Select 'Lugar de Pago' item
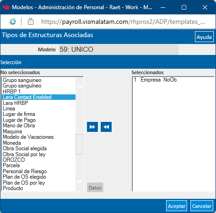The width and height of the screenshot is (216, 213). [39, 120]
